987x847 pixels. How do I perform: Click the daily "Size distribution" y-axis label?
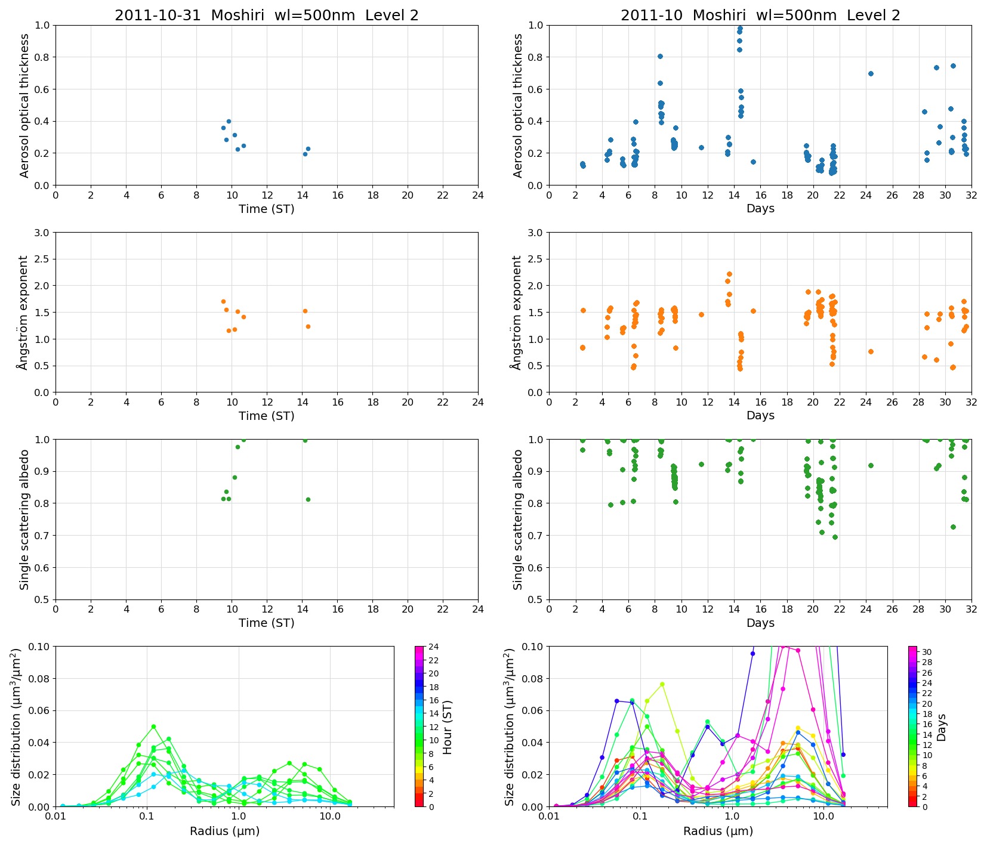pyautogui.click(x=16, y=727)
